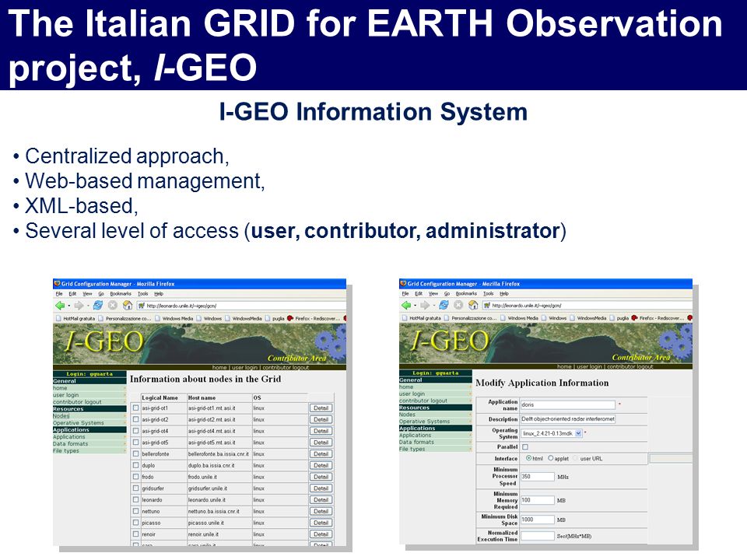Click Stop icon in Modify Application Firefox window

[x=458, y=305]
